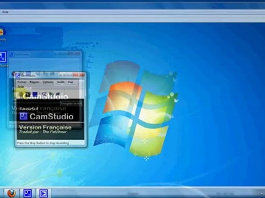The image size is (265, 198).
Task: Click the Firefox icon in the taskbar
Action: pyautogui.click(x=12, y=193)
